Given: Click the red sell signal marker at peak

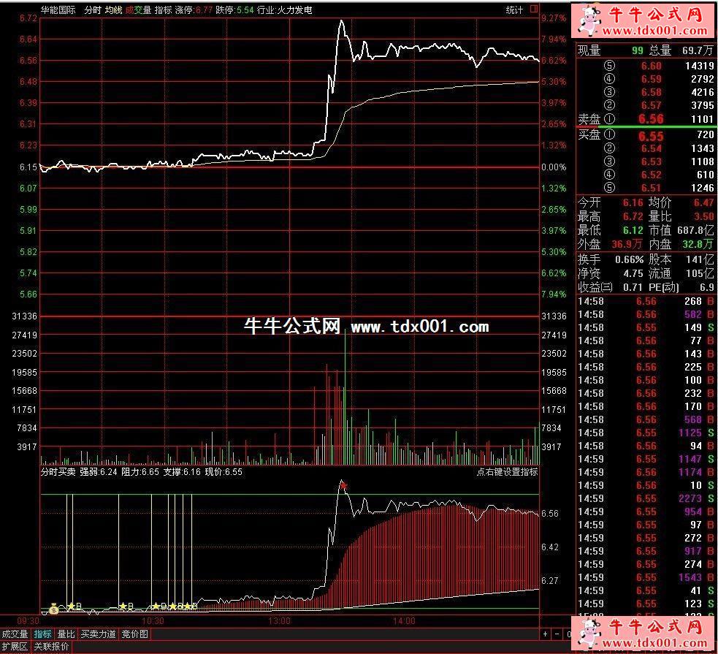Looking at the screenshot, I should [343, 484].
